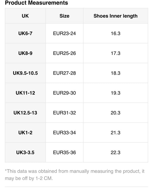Click the Product Measurements heading
Image resolution: width=153 pixels, height=188 pixels.
36,3
